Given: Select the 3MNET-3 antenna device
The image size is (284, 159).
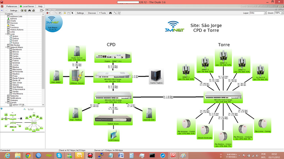Looking at the screenshot, I should [223, 58].
